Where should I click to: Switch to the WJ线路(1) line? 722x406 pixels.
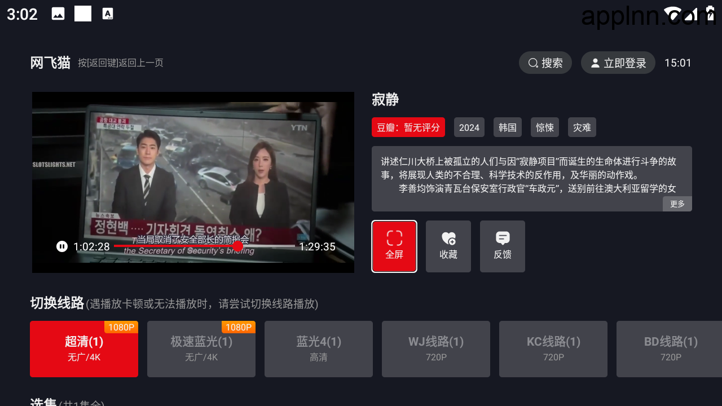[x=436, y=349]
